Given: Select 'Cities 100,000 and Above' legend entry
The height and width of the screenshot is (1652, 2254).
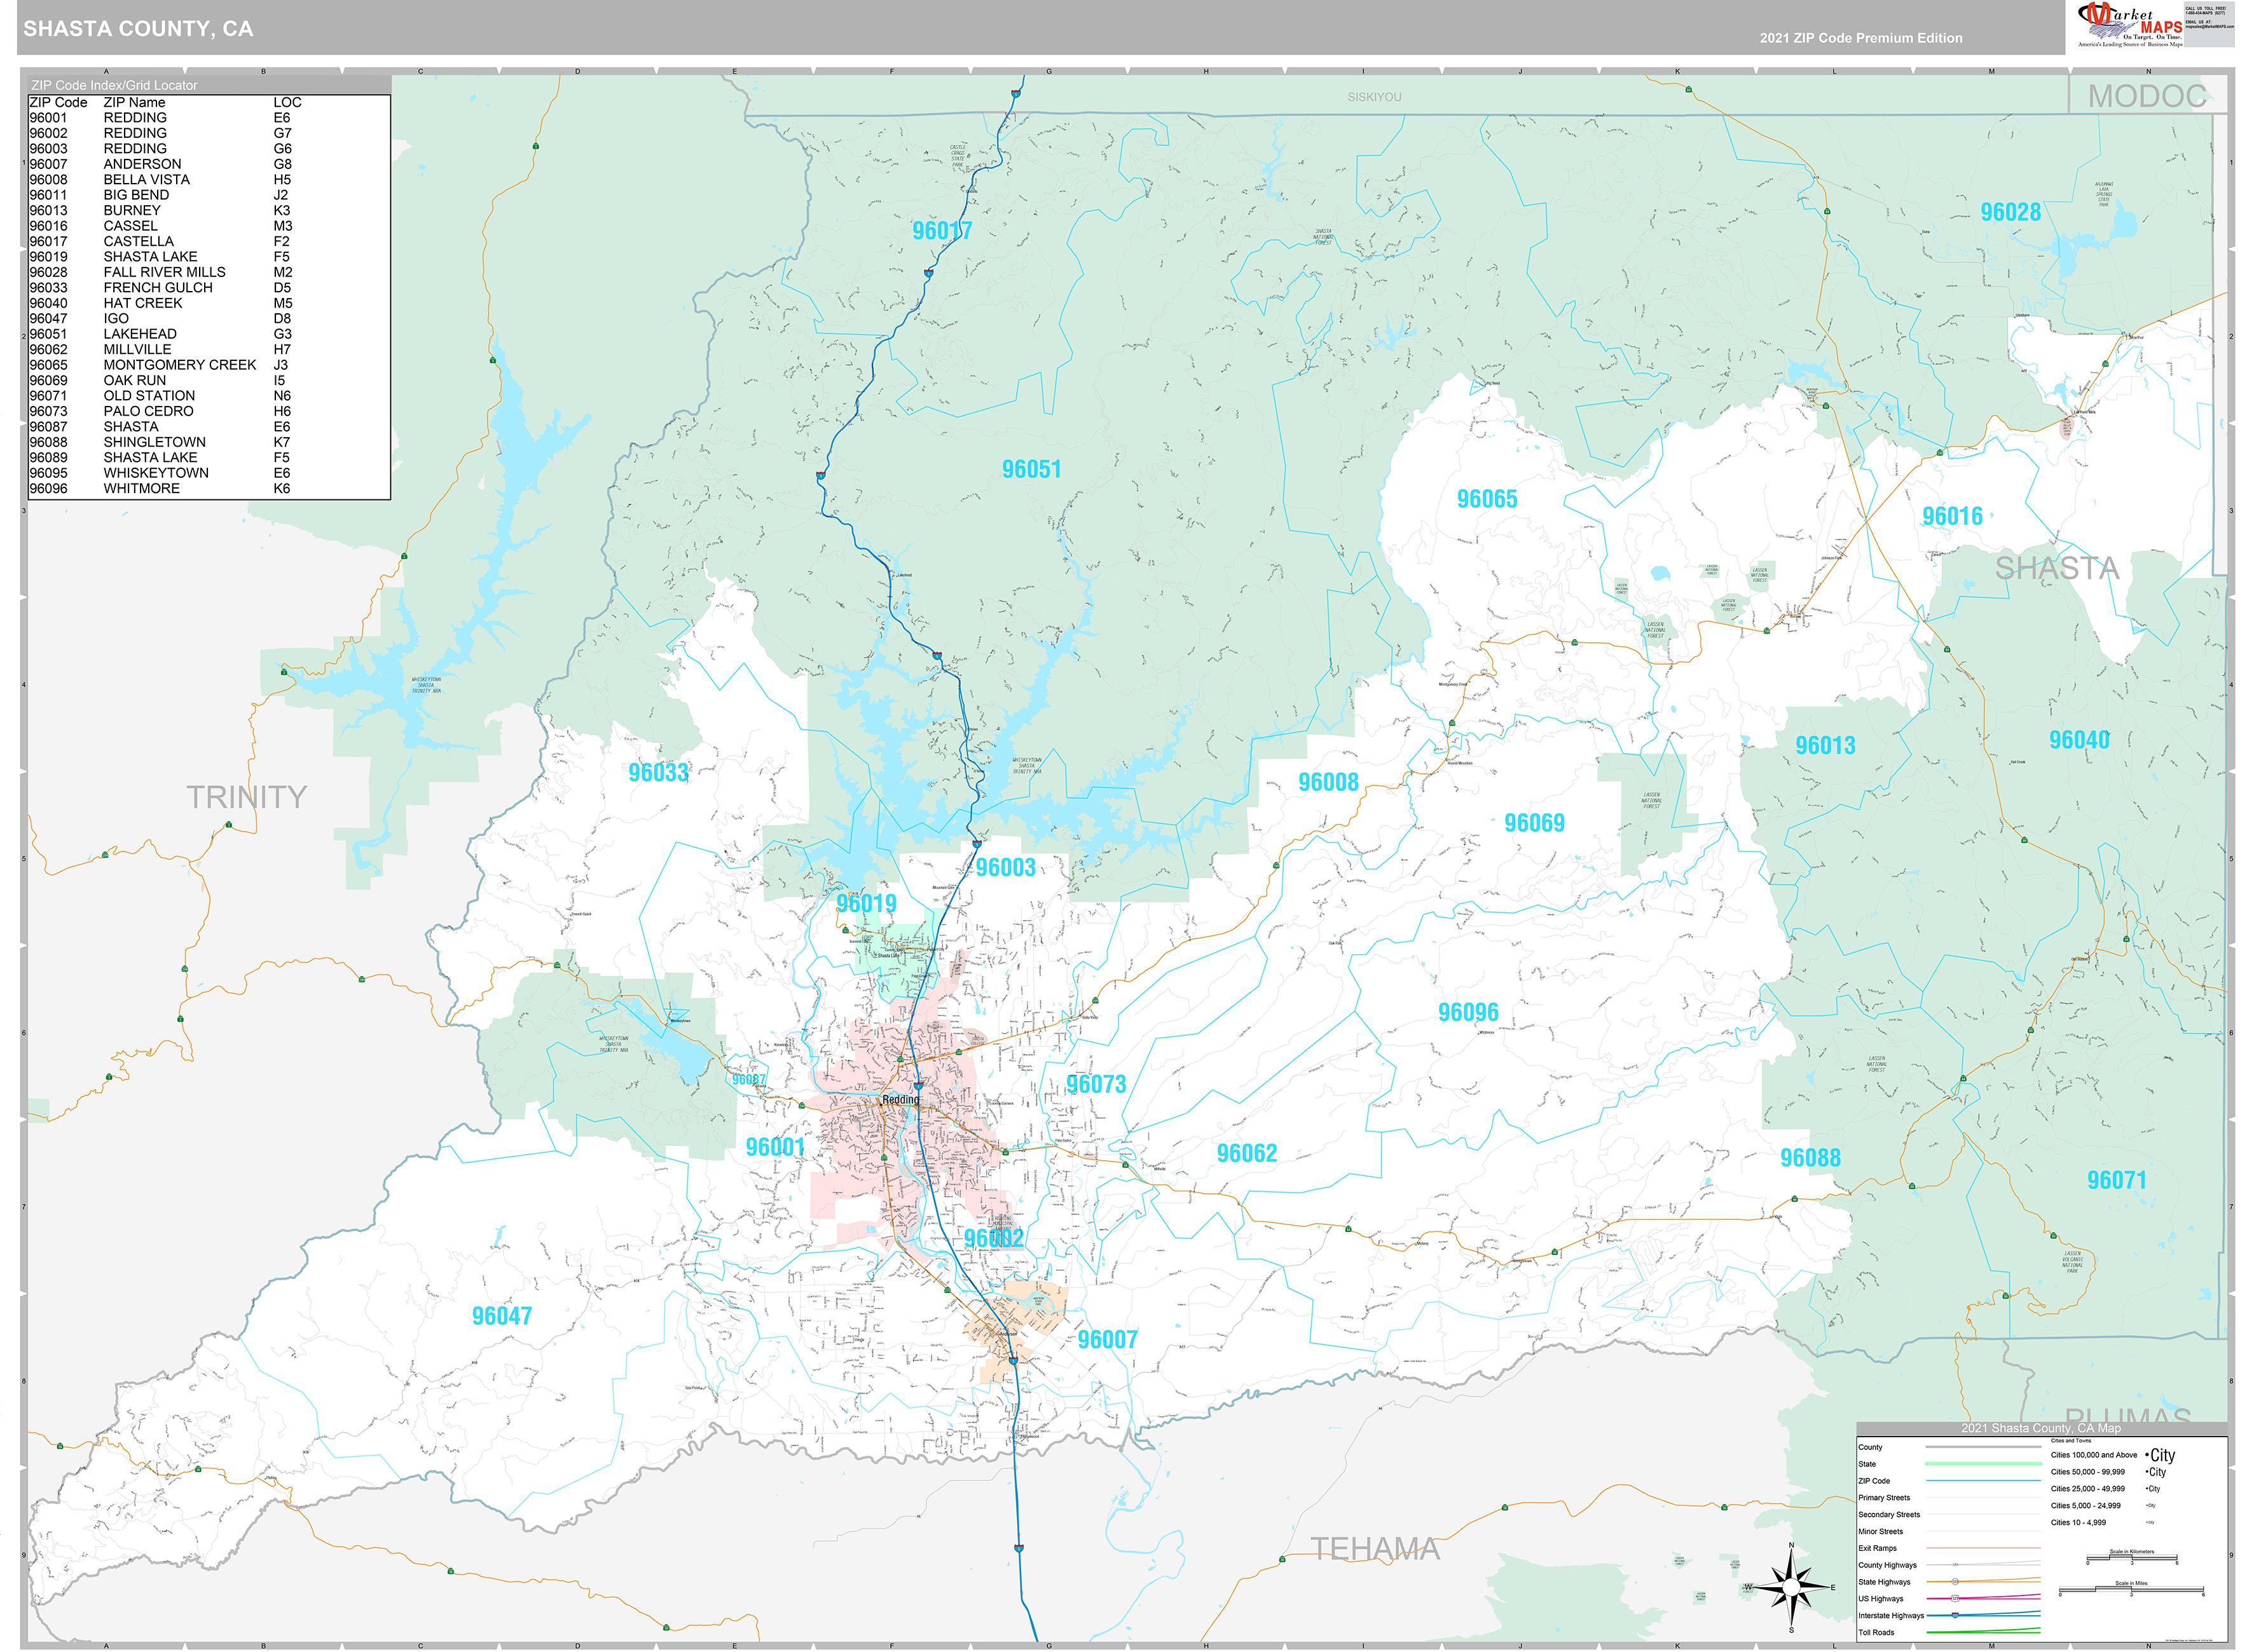Looking at the screenshot, I should coord(2093,1456).
